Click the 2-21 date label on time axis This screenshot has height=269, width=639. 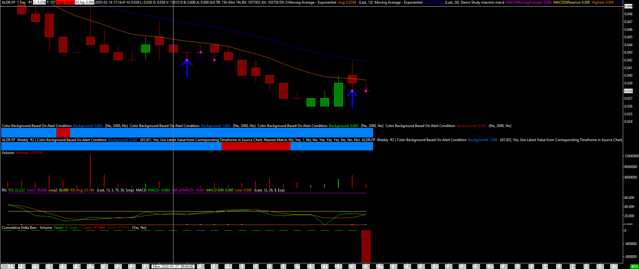(435, 267)
